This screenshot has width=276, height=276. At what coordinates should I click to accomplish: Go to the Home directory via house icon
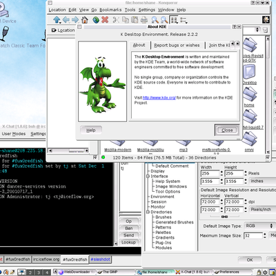85,20
